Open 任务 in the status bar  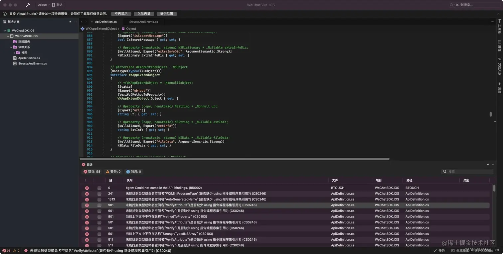(x=439, y=251)
